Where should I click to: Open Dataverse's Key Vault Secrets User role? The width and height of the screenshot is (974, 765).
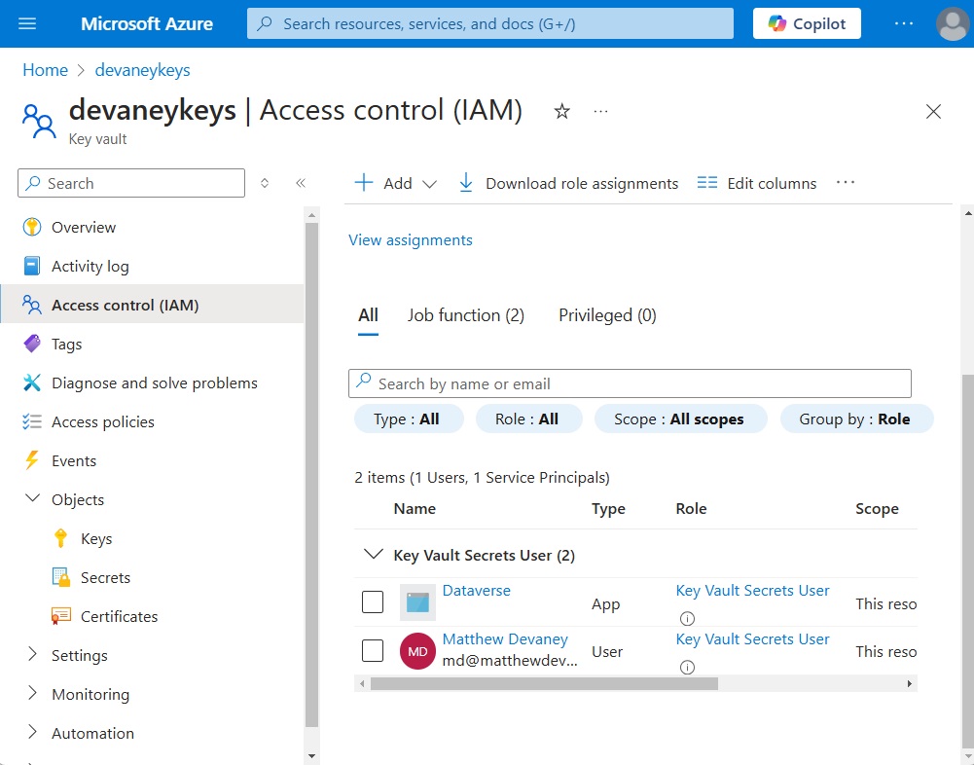pos(752,591)
